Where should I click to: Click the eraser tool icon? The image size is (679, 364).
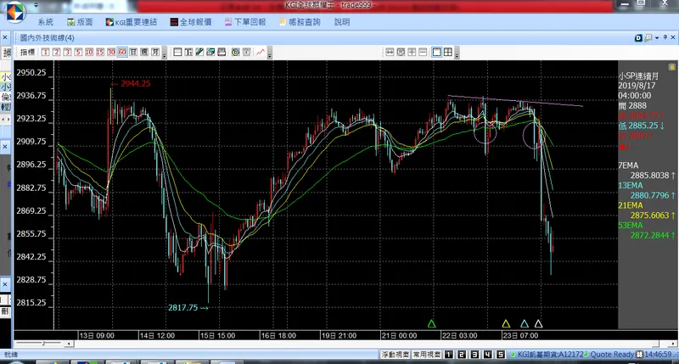pos(210,53)
